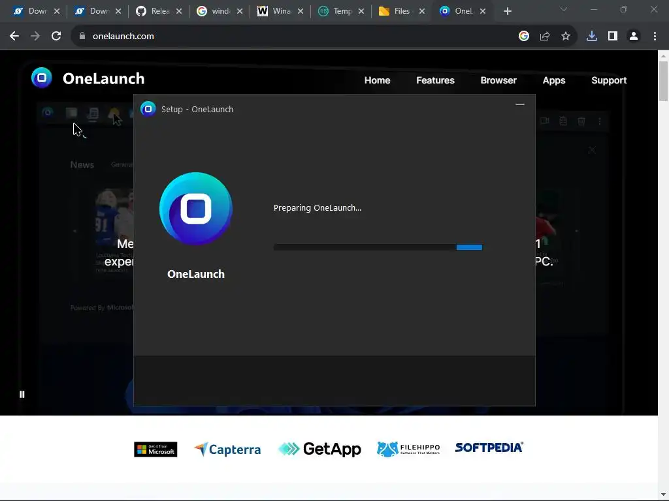Go back to the previous page
Screen dimensions: 669x501
(14, 37)
